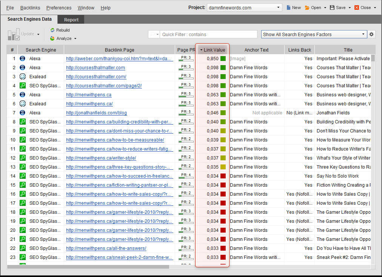382x277 pixels.
Task: Sort by Search Engine column header
Action: point(41,50)
